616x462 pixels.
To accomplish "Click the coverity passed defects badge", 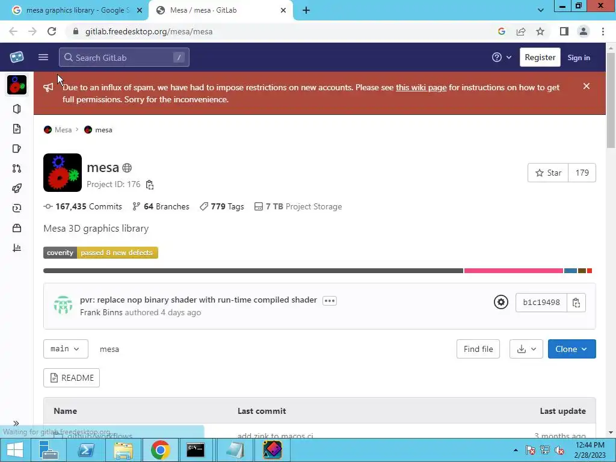I will (100, 253).
